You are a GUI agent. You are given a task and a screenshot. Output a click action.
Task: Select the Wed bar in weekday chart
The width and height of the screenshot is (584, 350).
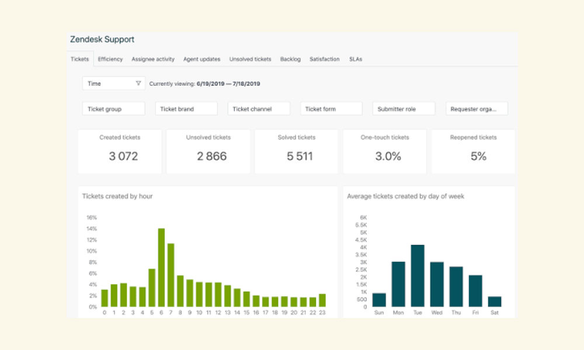click(x=437, y=284)
